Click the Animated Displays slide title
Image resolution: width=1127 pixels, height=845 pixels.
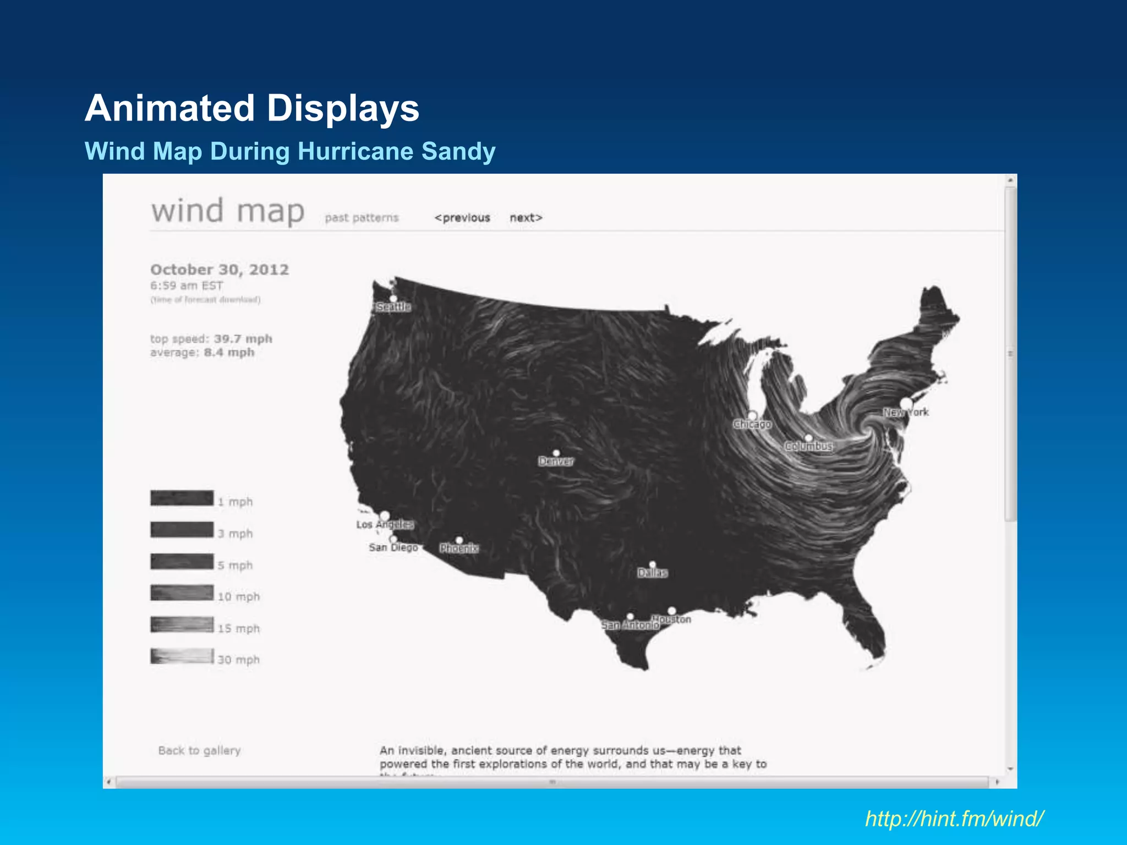tap(252, 108)
